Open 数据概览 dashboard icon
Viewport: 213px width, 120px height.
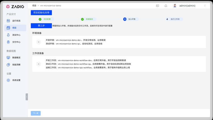[x=8, y=57]
